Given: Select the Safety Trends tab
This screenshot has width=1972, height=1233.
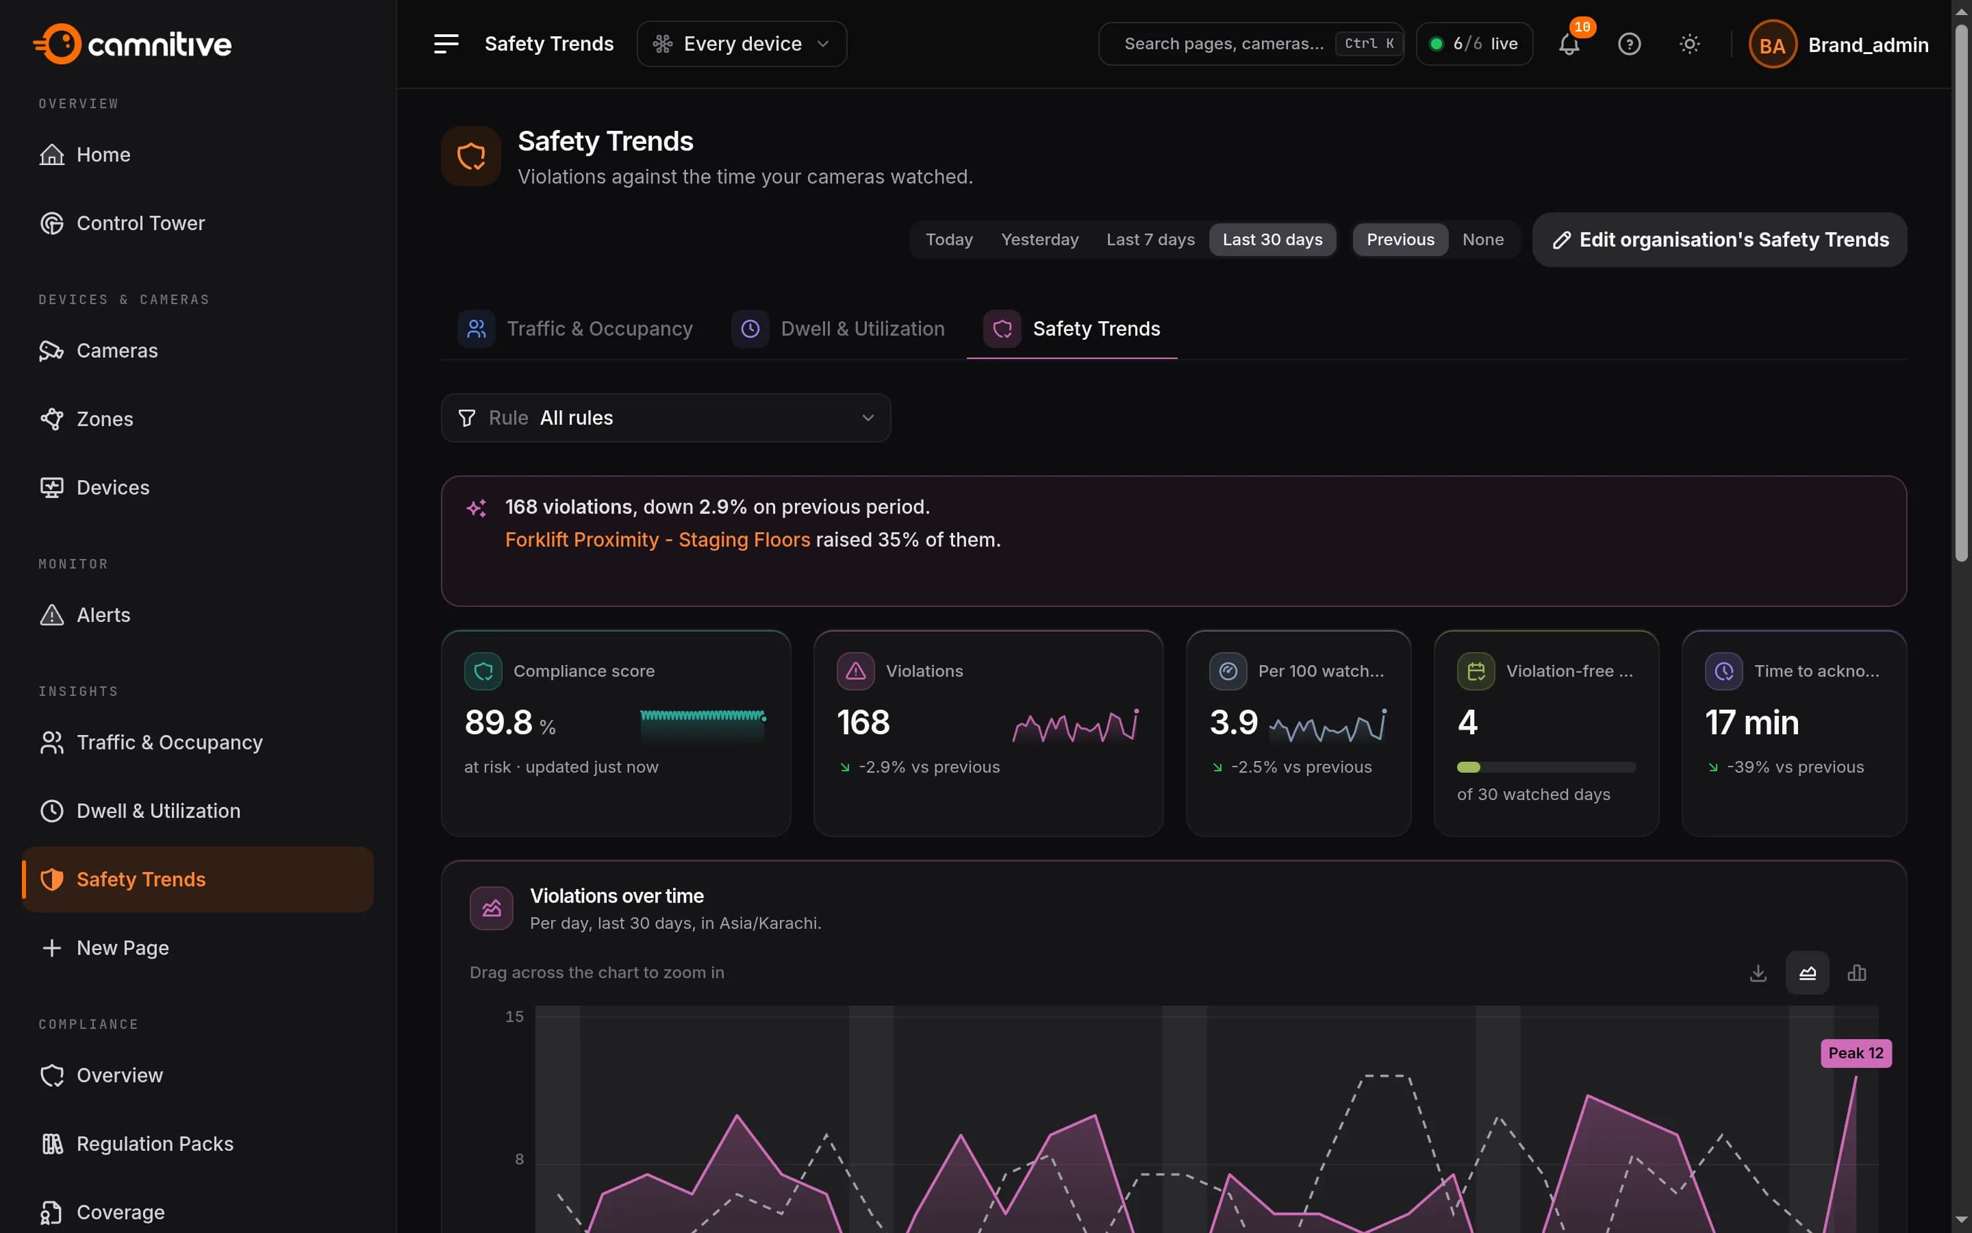Looking at the screenshot, I should point(1072,329).
